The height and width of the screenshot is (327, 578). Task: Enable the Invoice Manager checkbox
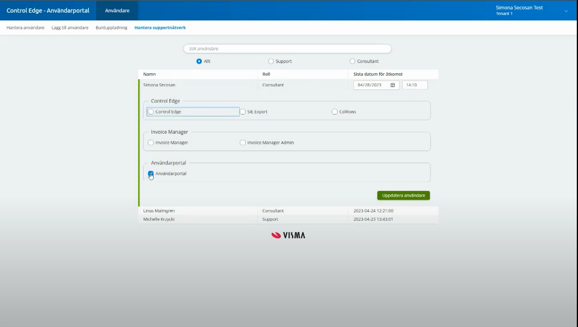point(151,143)
